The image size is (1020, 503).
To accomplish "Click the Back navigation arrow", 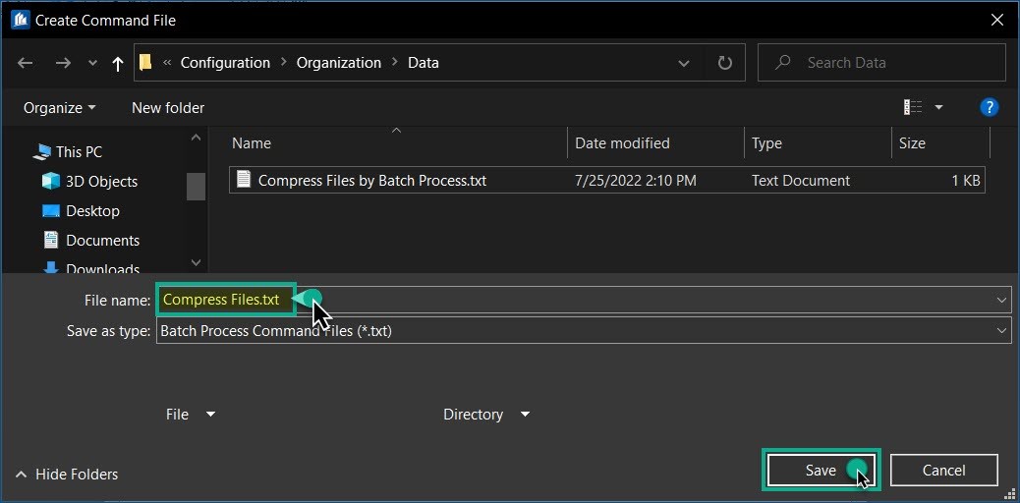I will click(26, 63).
